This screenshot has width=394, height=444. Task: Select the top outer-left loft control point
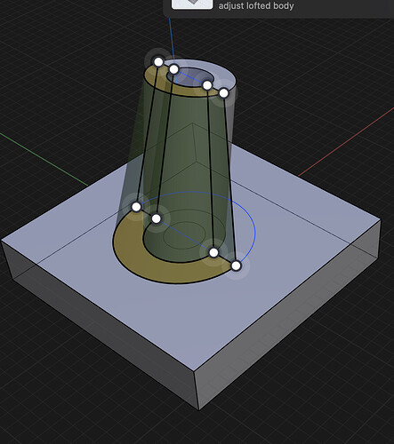click(x=159, y=62)
